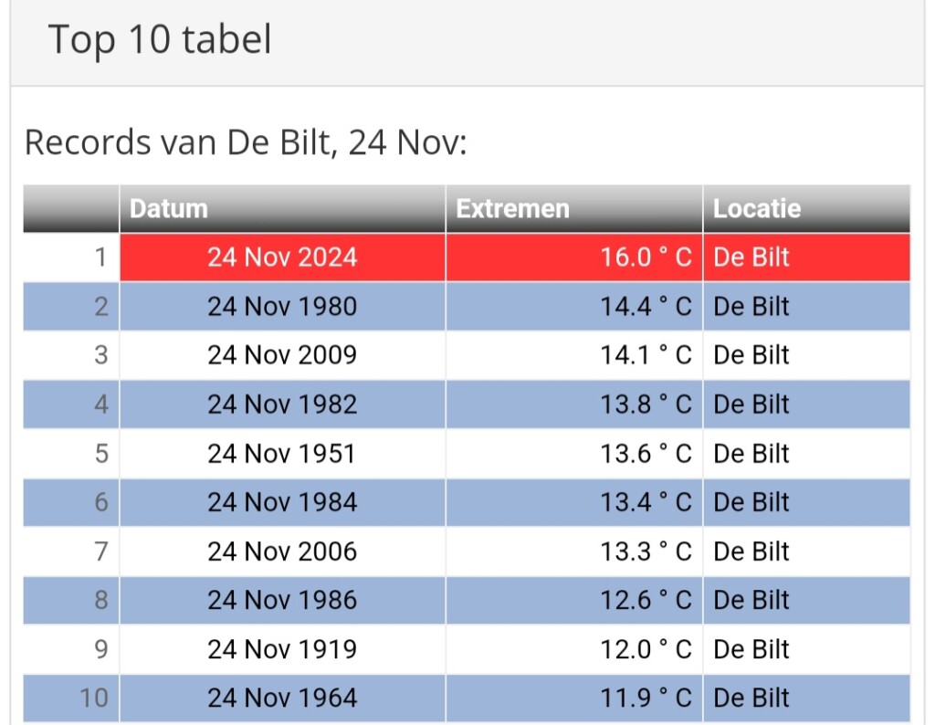Click the Datum column header
This screenshot has height=725, width=935.
pyautogui.click(x=169, y=208)
